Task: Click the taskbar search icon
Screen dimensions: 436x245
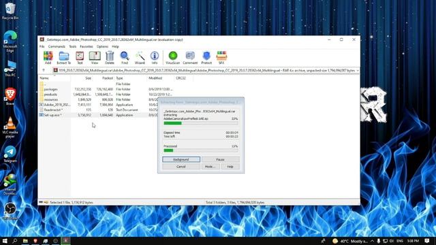Action: click(x=15, y=241)
